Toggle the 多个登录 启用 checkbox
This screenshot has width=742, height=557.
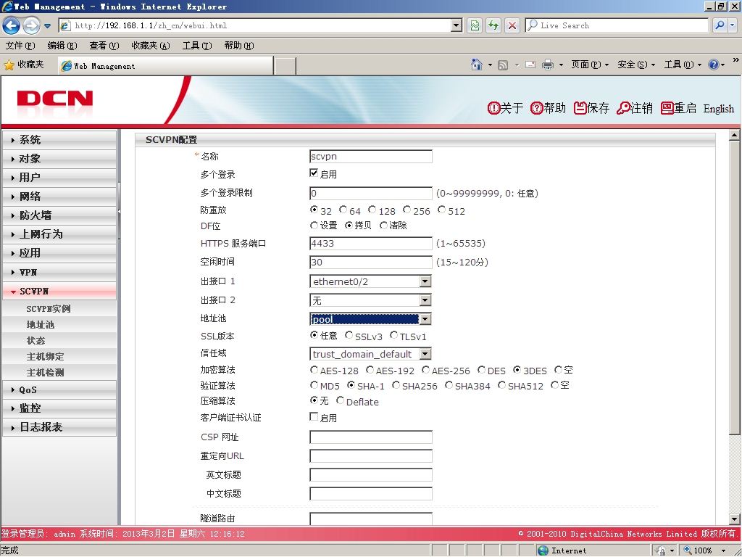[x=314, y=173]
